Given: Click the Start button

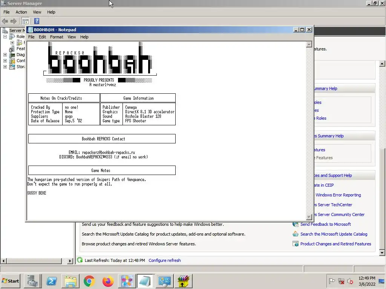Looking at the screenshot, I should (x=11, y=281).
